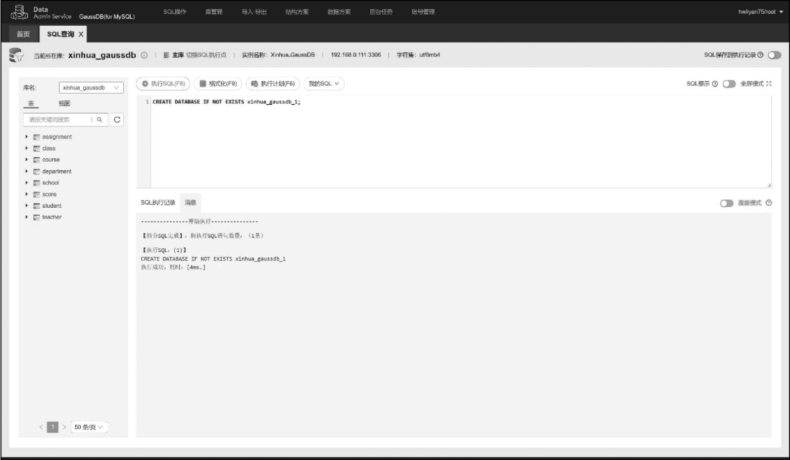Click the table icon for assignment
This screenshot has width=790, height=460.
click(37, 137)
